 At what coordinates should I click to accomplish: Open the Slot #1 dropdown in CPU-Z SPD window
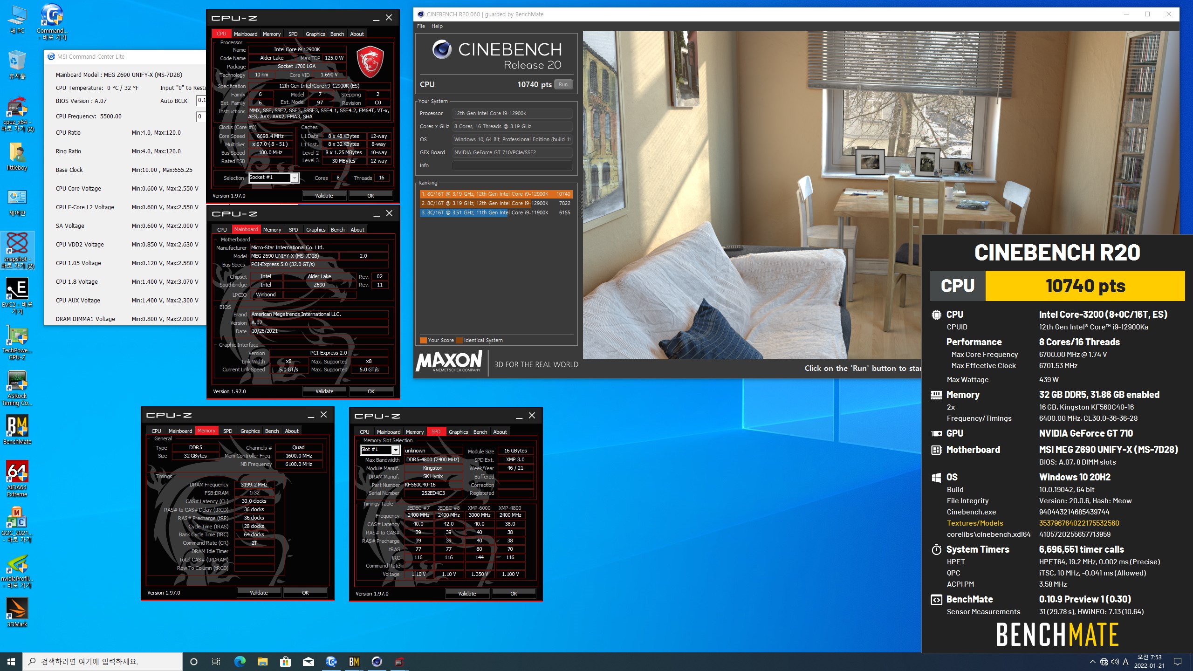tap(380, 450)
